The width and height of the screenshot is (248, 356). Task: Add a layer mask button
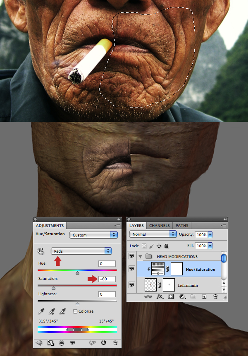(171, 296)
